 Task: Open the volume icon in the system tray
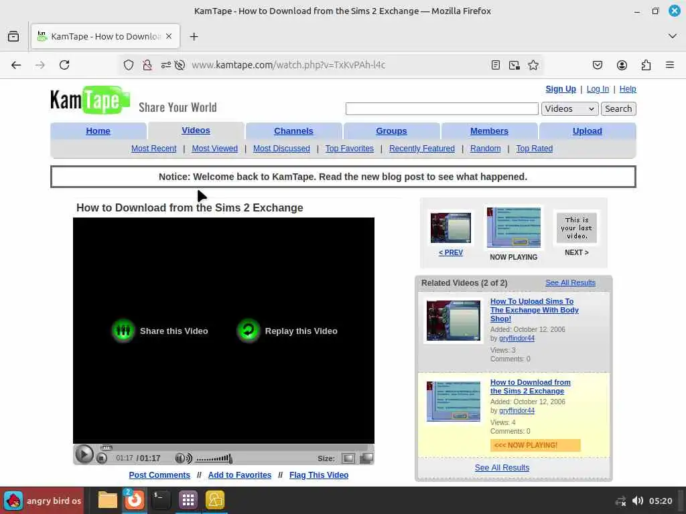click(x=638, y=501)
